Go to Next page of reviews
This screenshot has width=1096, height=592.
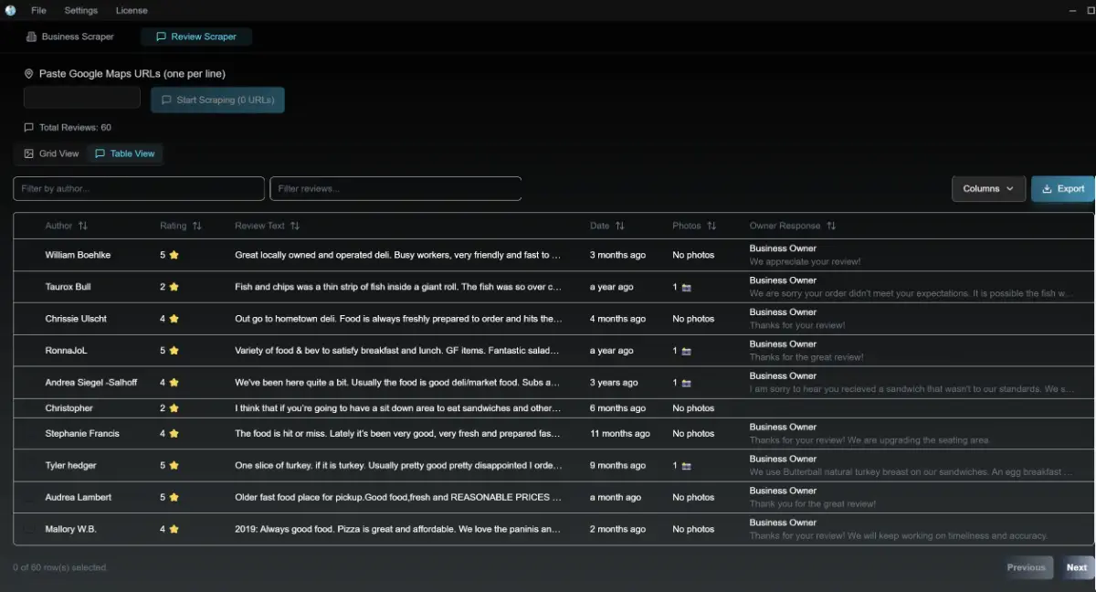(1076, 567)
